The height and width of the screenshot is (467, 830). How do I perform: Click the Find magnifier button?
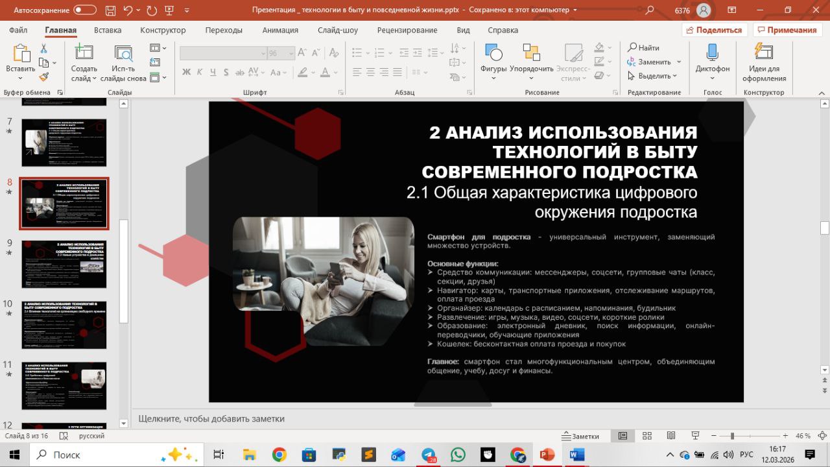pyautogui.click(x=644, y=48)
